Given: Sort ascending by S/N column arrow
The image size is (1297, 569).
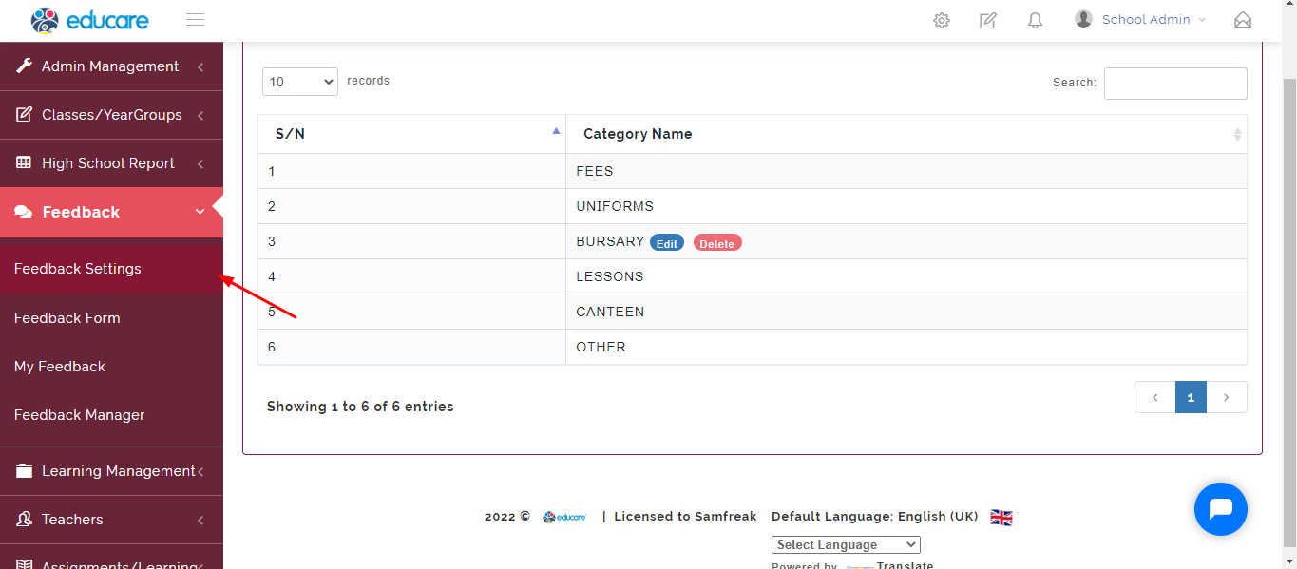Looking at the screenshot, I should 556,131.
